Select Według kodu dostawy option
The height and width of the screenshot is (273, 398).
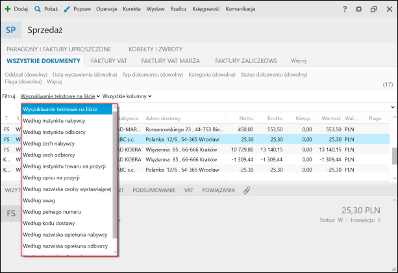(67, 223)
